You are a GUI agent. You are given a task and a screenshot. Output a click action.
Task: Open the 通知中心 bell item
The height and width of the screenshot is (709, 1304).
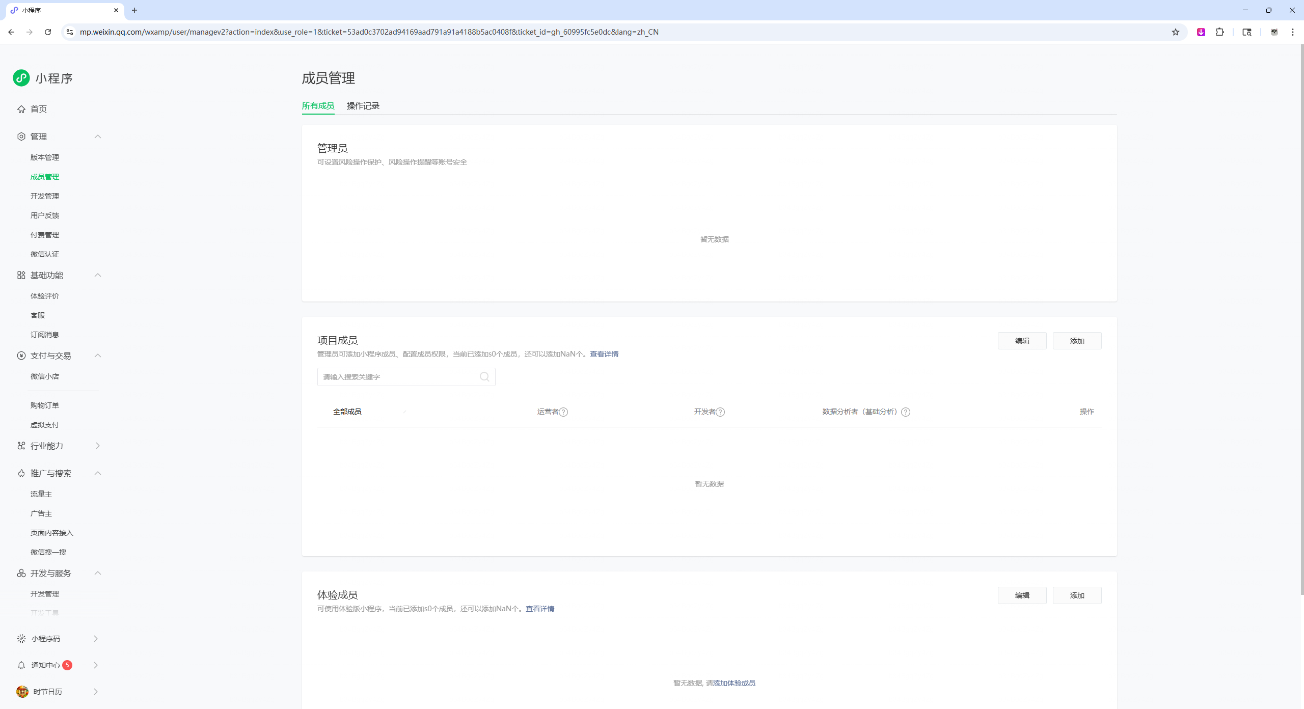pyautogui.click(x=46, y=665)
